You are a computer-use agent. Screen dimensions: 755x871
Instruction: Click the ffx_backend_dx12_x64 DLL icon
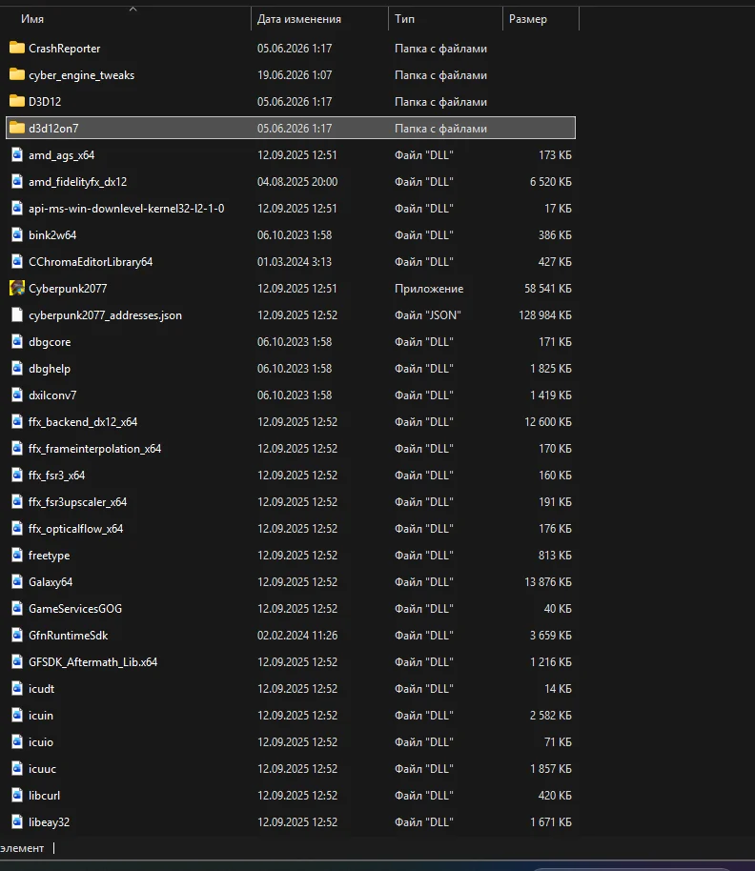pos(17,421)
